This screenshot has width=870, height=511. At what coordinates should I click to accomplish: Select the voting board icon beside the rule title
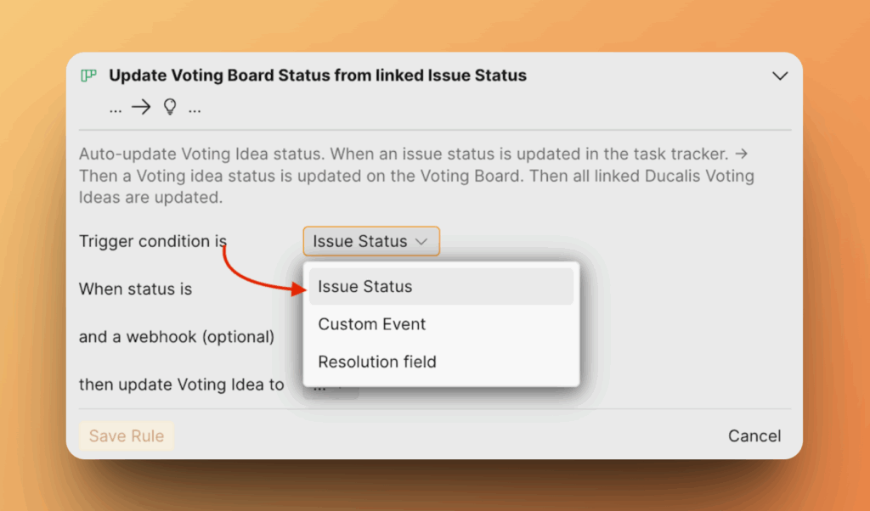[x=88, y=76]
